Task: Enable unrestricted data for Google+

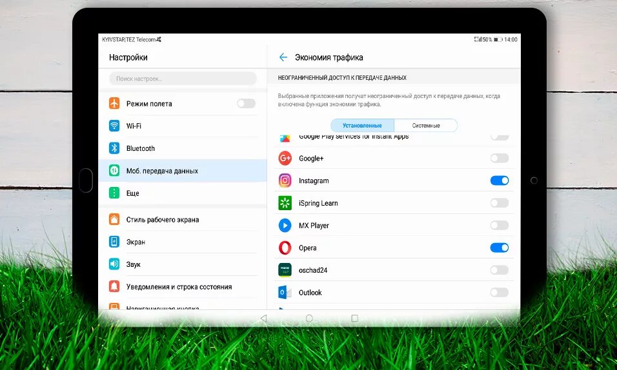Action: click(500, 158)
